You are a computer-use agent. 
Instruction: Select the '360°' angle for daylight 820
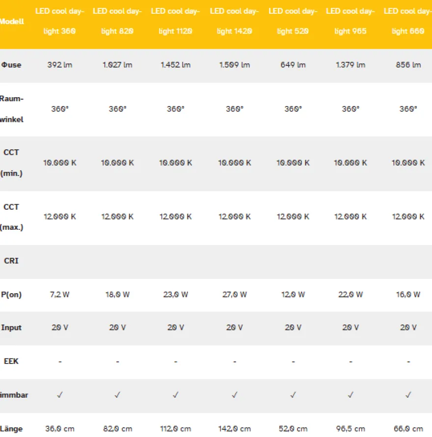point(117,109)
